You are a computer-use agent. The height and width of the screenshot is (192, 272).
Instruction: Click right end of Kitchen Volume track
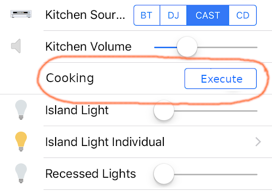(256, 47)
